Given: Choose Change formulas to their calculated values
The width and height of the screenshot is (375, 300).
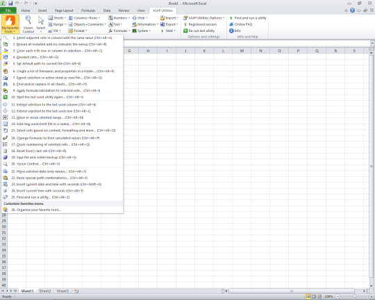Looking at the screenshot, I should click(62, 138).
